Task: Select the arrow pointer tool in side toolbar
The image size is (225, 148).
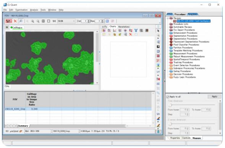Action: click(158, 31)
